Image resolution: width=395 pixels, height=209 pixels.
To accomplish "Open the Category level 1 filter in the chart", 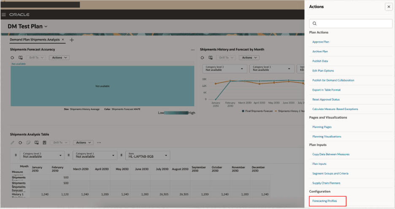I will 272,69.
